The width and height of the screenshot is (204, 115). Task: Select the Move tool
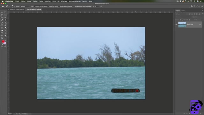coord(2,12)
